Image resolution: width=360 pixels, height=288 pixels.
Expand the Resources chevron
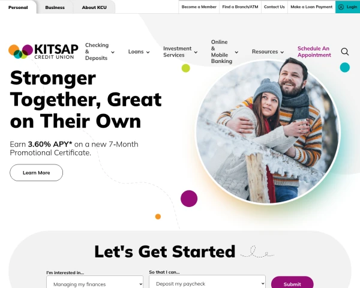(282, 52)
